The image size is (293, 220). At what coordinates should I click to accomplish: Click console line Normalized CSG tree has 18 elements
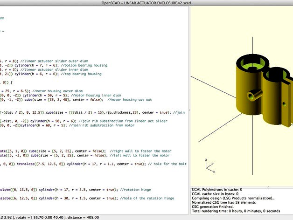click(x=223, y=202)
